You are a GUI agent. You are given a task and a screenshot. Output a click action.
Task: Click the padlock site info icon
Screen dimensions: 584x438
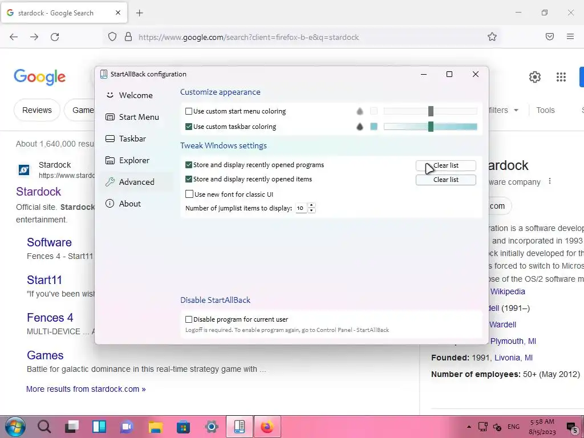point(128,37)
